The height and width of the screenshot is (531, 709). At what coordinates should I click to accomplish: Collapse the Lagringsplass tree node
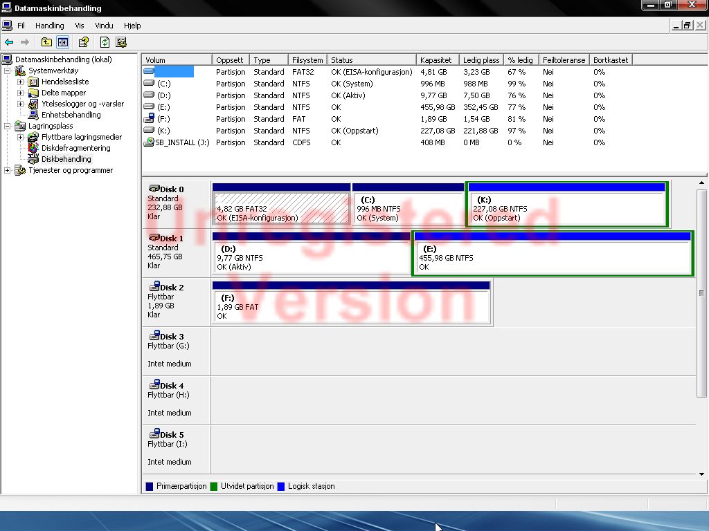(7, 126)
